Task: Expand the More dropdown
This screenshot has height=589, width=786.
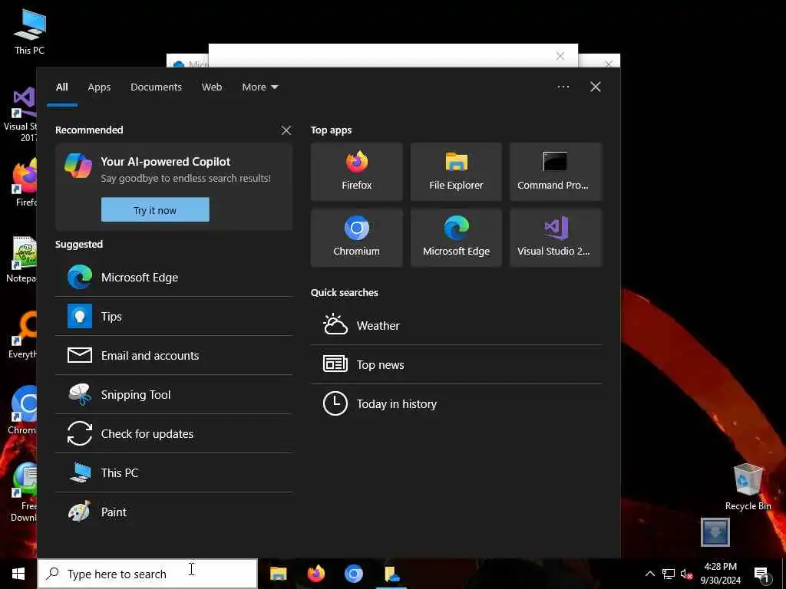Action: pos(259,87)
